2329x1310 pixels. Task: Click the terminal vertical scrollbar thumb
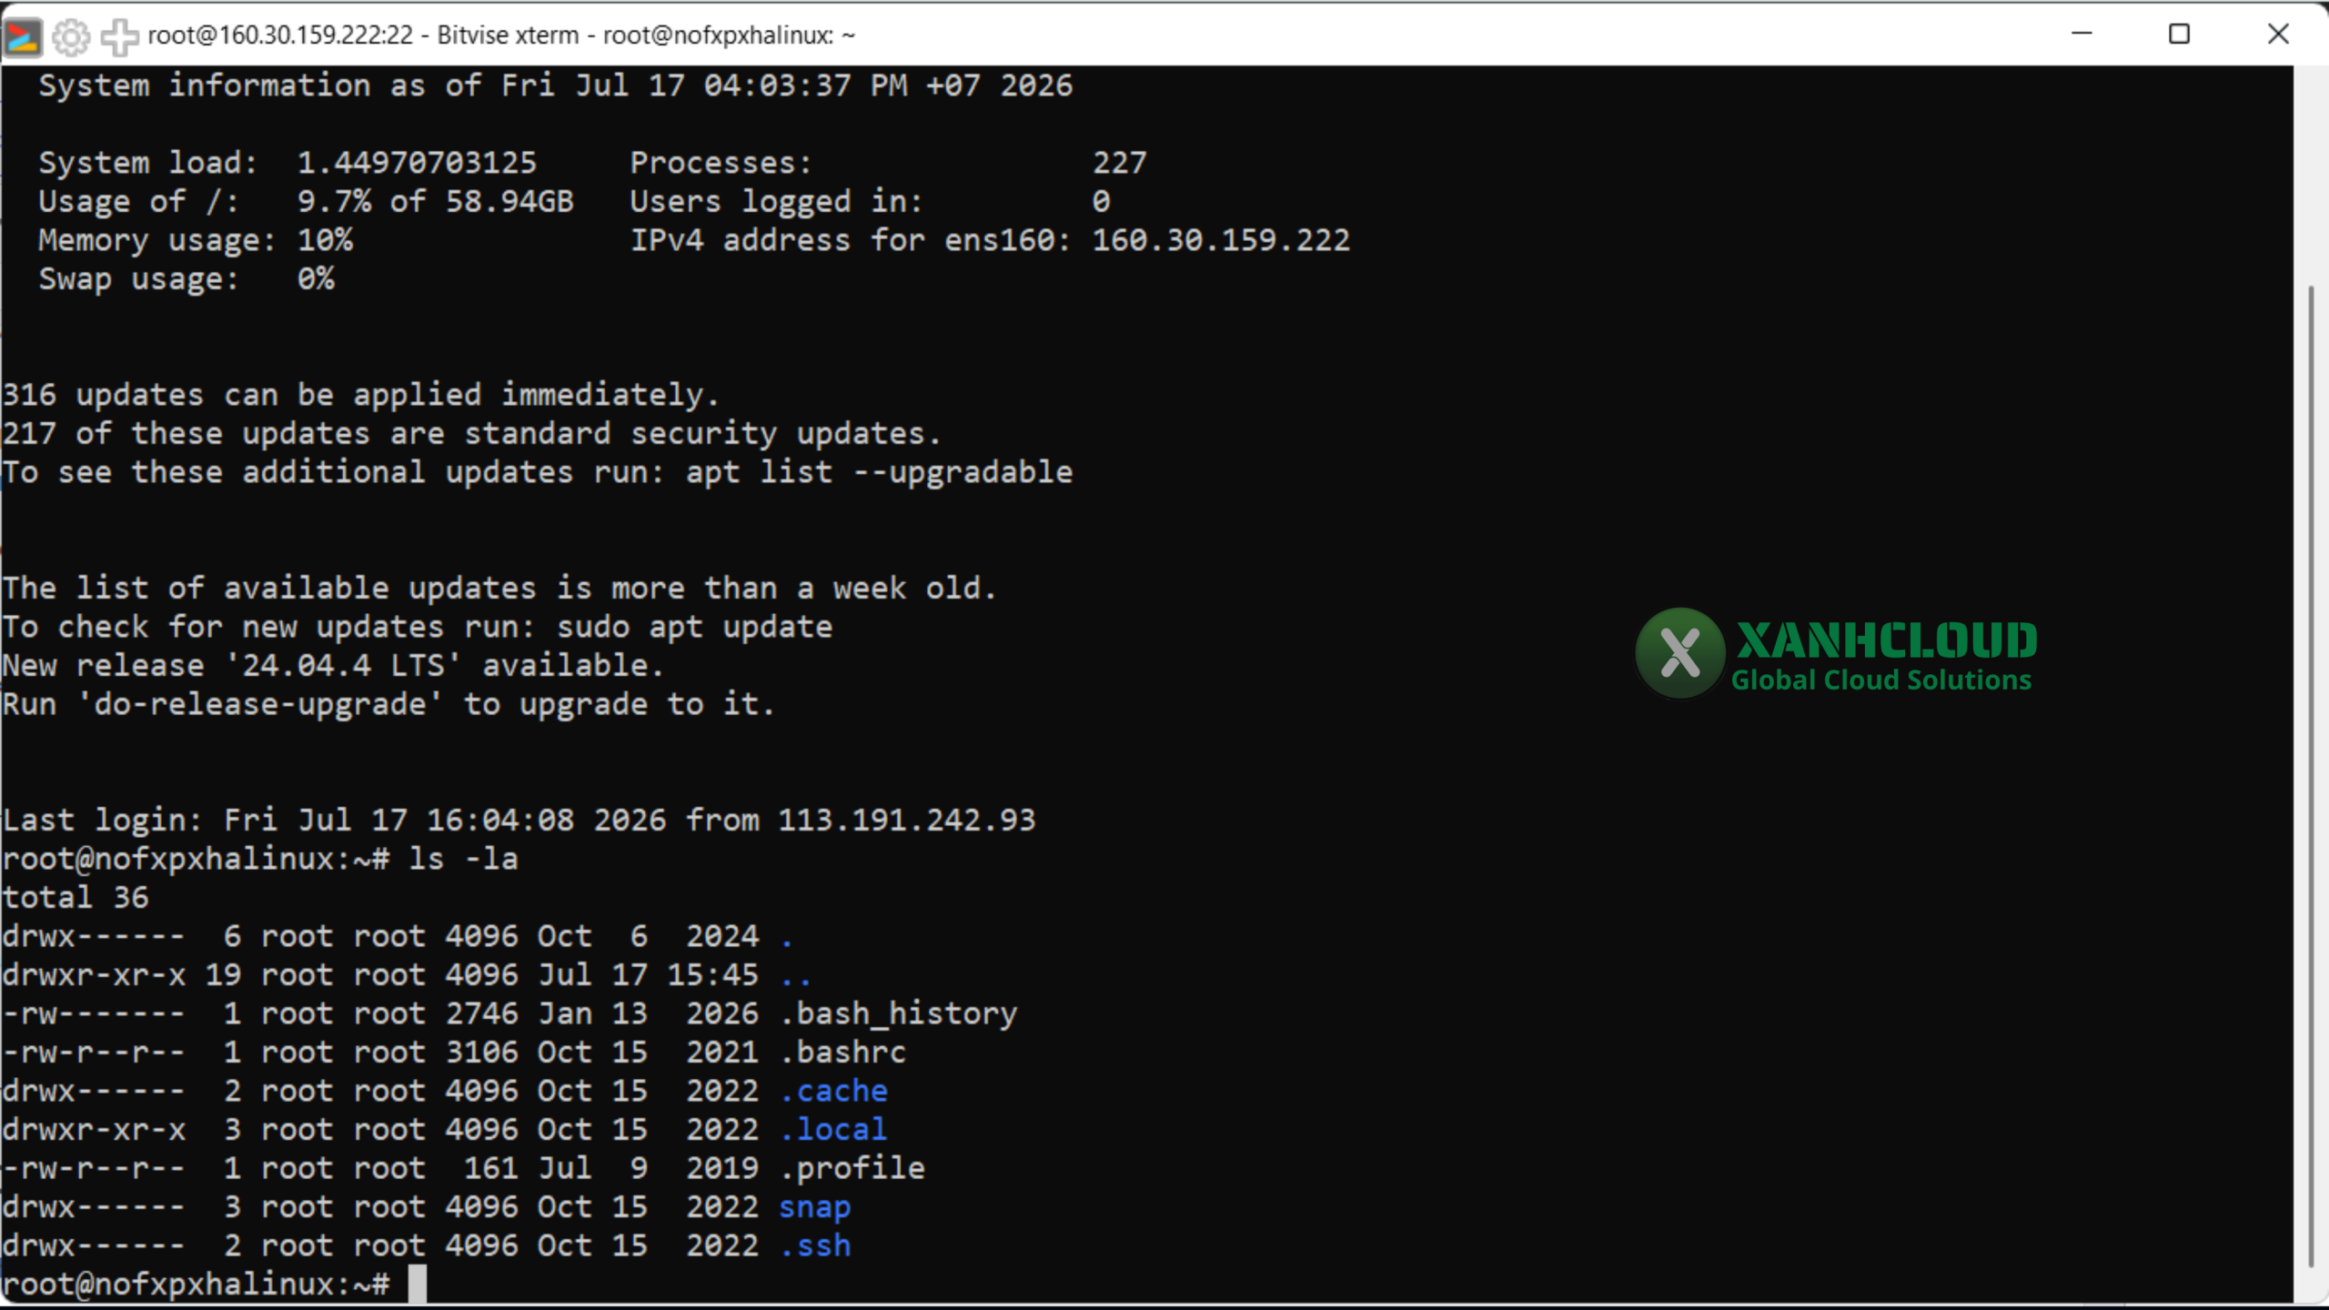pyautogui.click(x=2310, y=776)
